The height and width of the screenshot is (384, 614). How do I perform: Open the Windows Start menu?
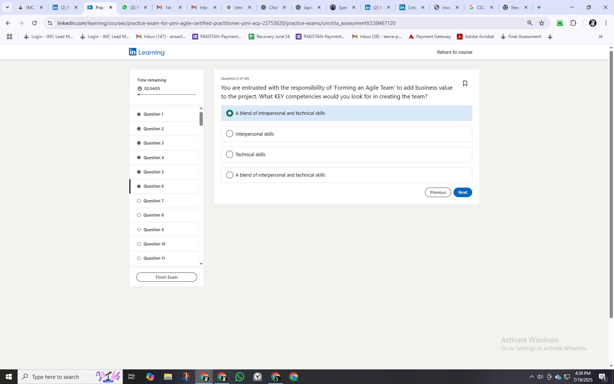tap(9, 377)
